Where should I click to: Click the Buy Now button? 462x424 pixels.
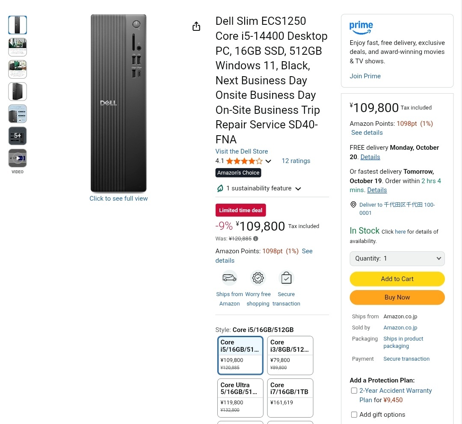397,297
